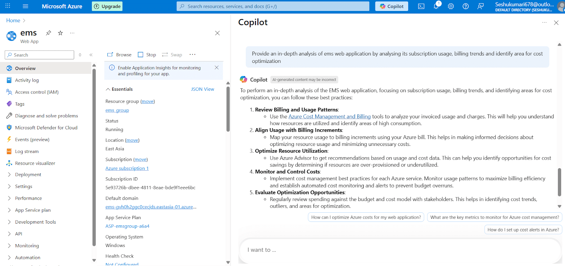Click move link for Subscription
Viewport: 565px width, 266px height.
pyautogui.click(x=141, y=160)
